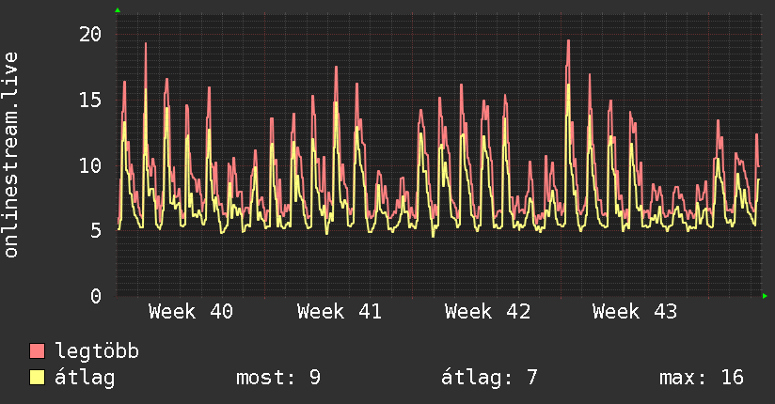Click the y-axis tick label 0
Viewport: 775px width, 404px height.
[x=96, y=296]
